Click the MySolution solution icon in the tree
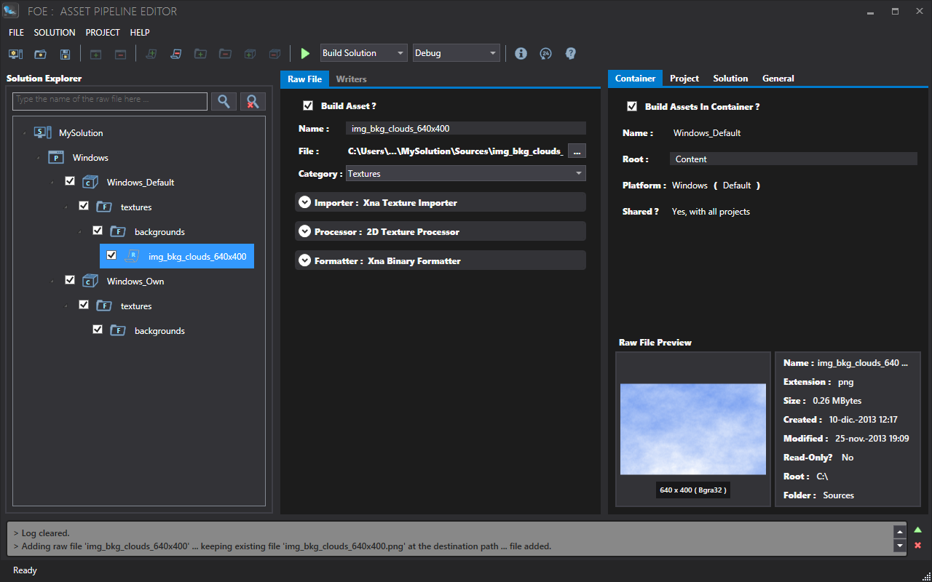The image size is (932, 582). [43, 132]
